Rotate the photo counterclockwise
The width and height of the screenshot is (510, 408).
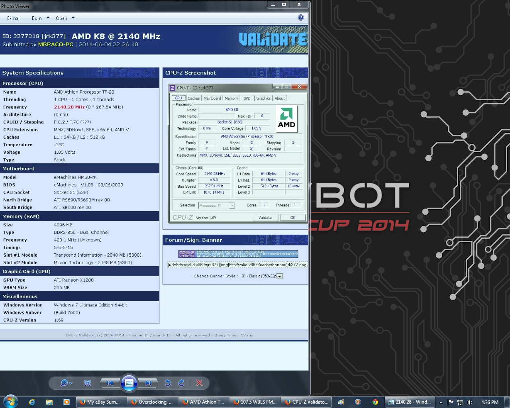pos(168,383)
